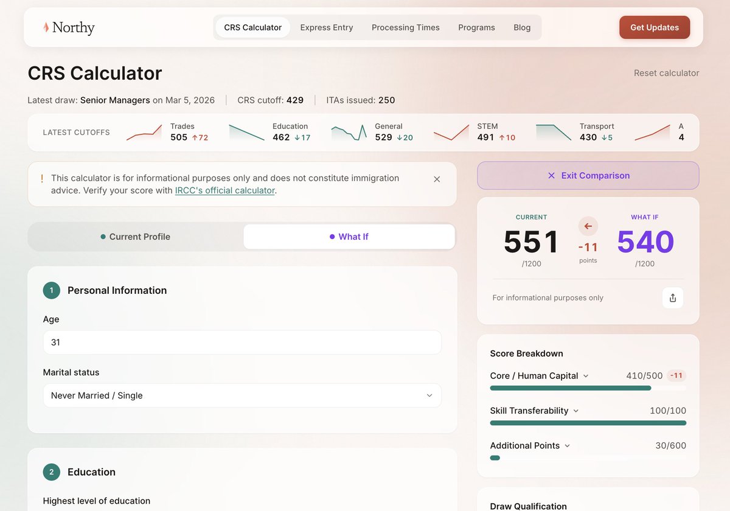
Task: Open the Programs nav item
Action: [x=476, y=27]
